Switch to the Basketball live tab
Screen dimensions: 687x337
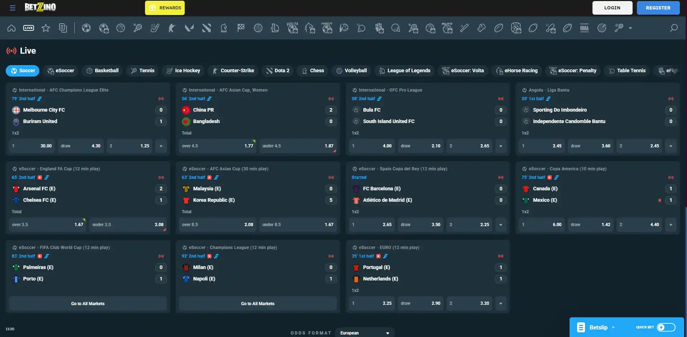pos(102,71)
